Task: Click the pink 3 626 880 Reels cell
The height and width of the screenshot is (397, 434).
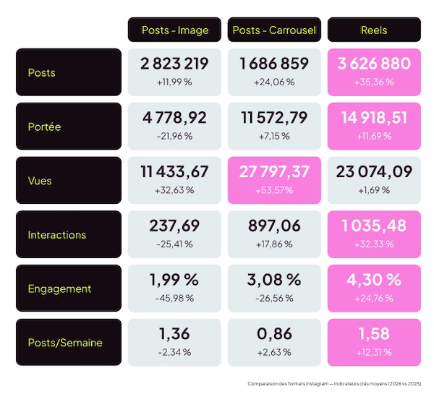Action: point(374,72)
